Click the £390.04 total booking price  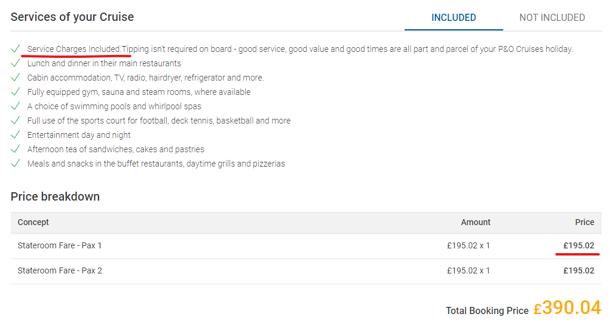pyautogui.click(x=567, y=307)
